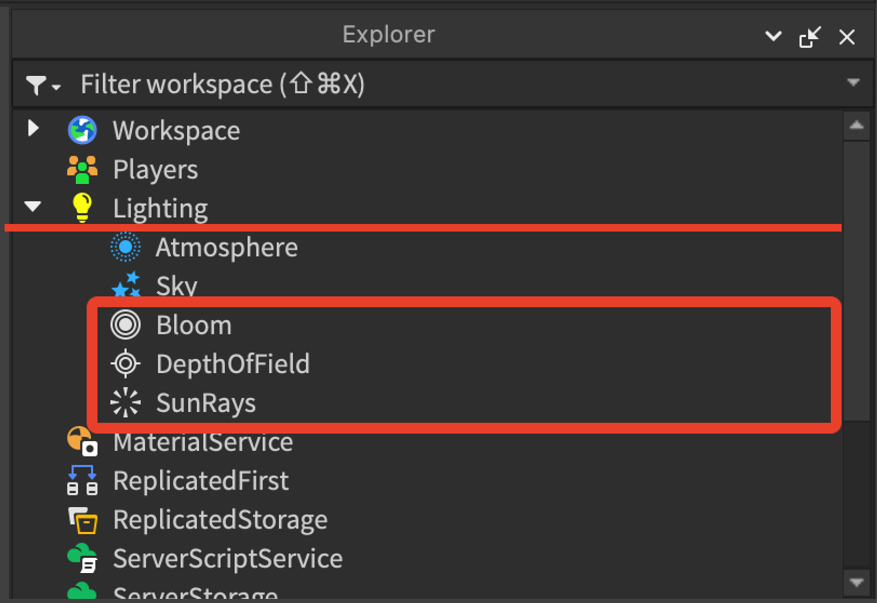Click the ReplicatedStorage box icon
The image size is (877, 603).
pos(82,520)
